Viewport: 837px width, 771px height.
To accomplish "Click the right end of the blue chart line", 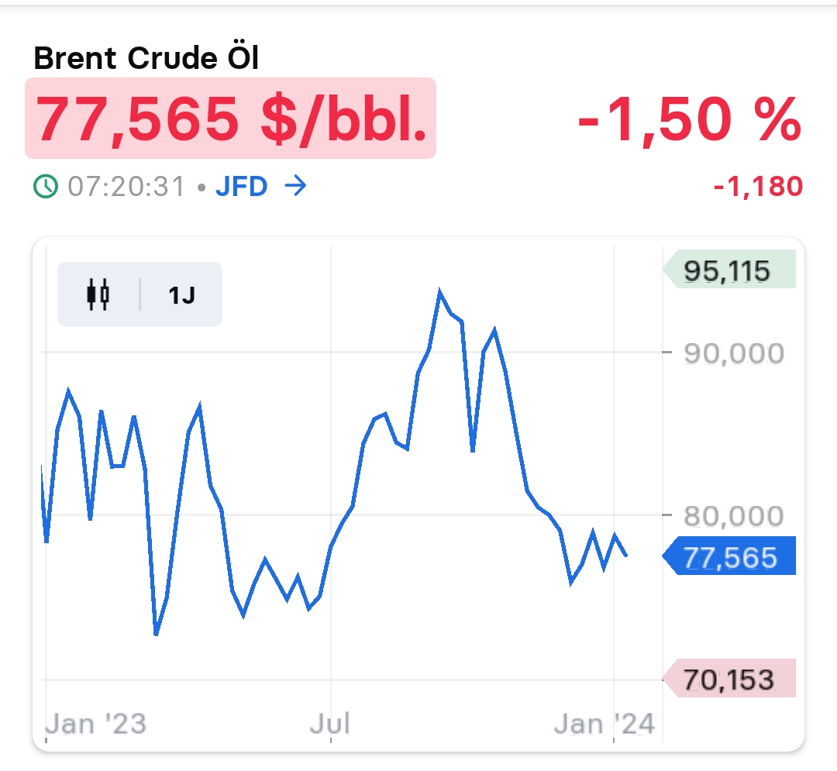I will click(x=626, y=555).
